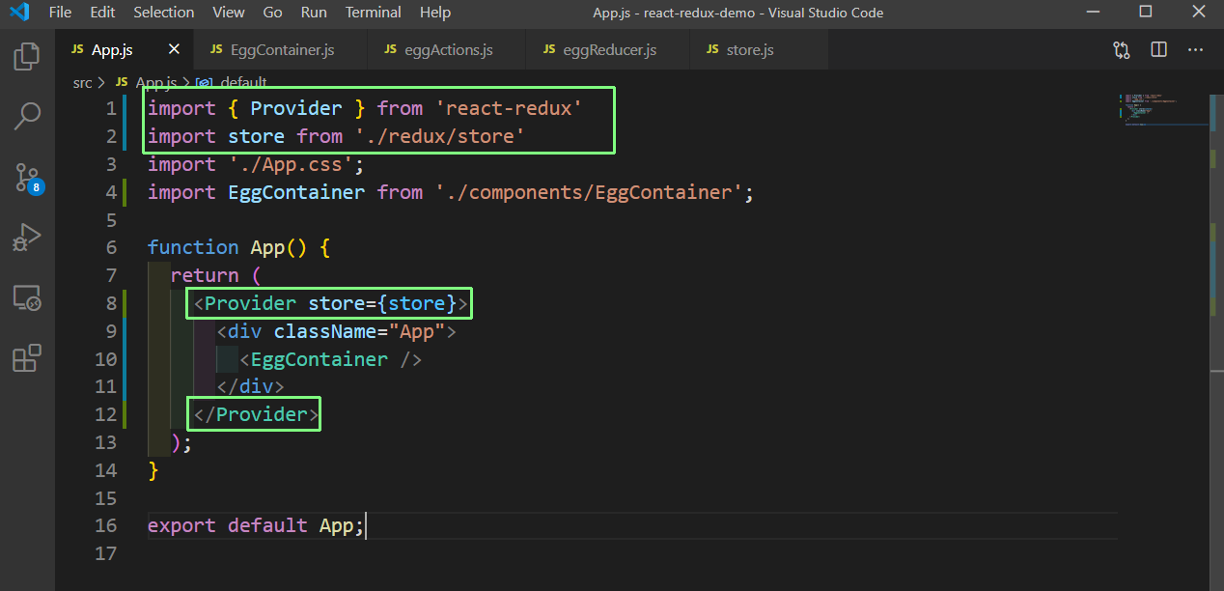Click line number 6 in the gutter
Image resolution: width=1224 pixels, height=591 pixels.
[112, 247]
